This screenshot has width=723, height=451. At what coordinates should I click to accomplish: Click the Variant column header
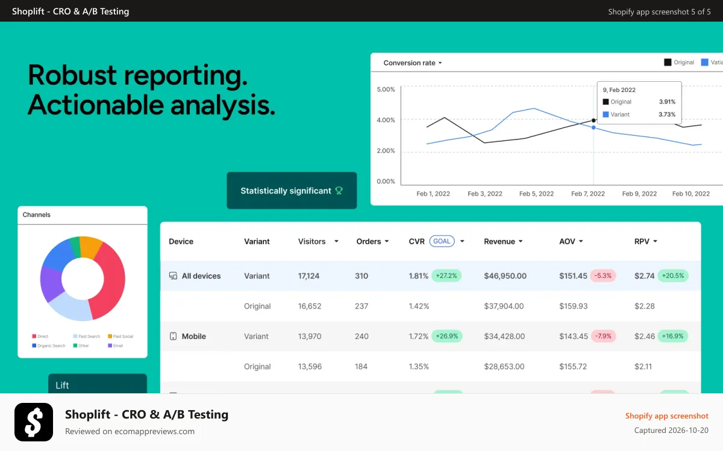pyautogui.click(x=257, y=242)
